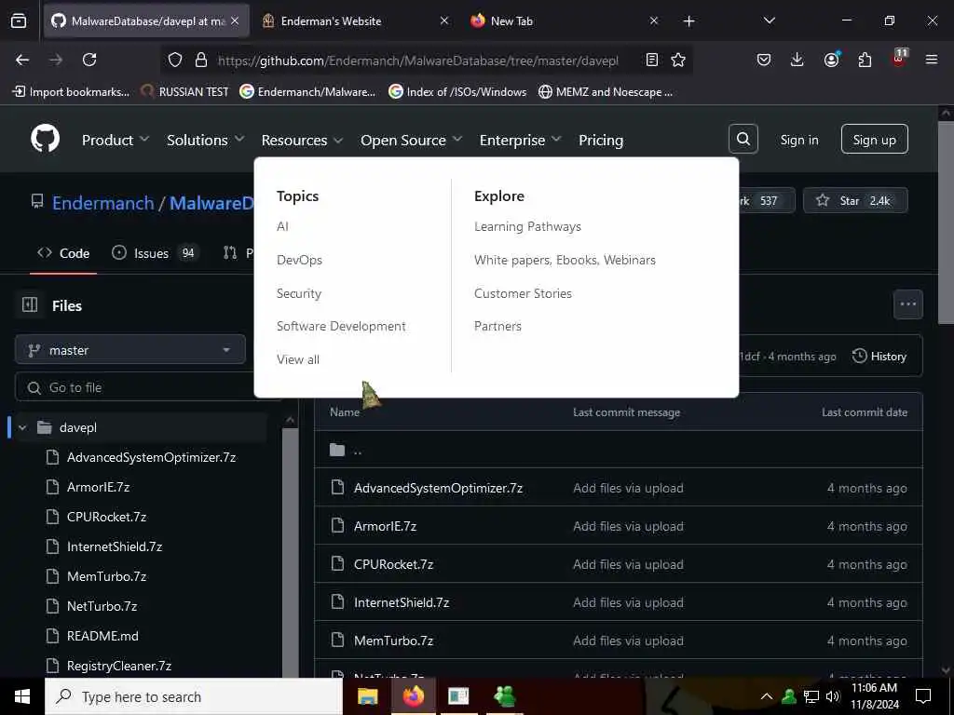The image size is (954, 715).
Task: Switch to the New Tab tab
Action: [563, 21]
